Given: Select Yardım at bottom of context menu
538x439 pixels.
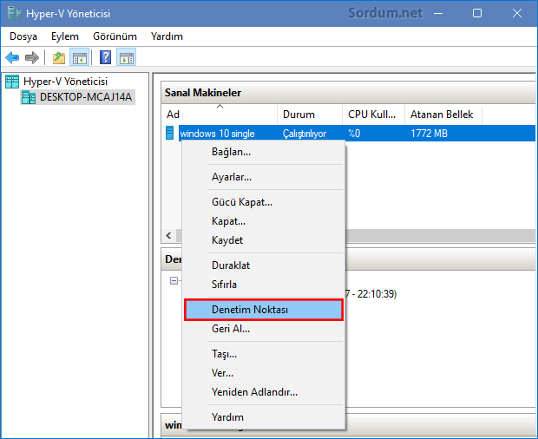Looking at the screenshot, I should (264, 417).
